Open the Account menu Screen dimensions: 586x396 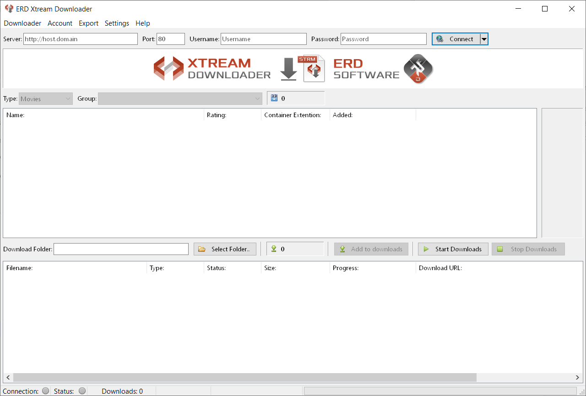coord(60,23)
